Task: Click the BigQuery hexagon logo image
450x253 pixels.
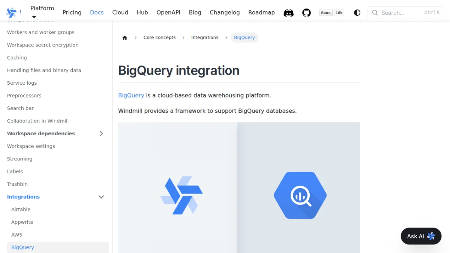Action: 300,195
